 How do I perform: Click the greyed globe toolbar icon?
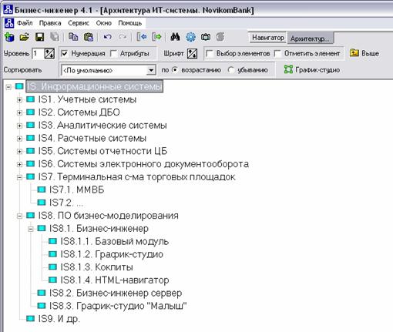220,37
